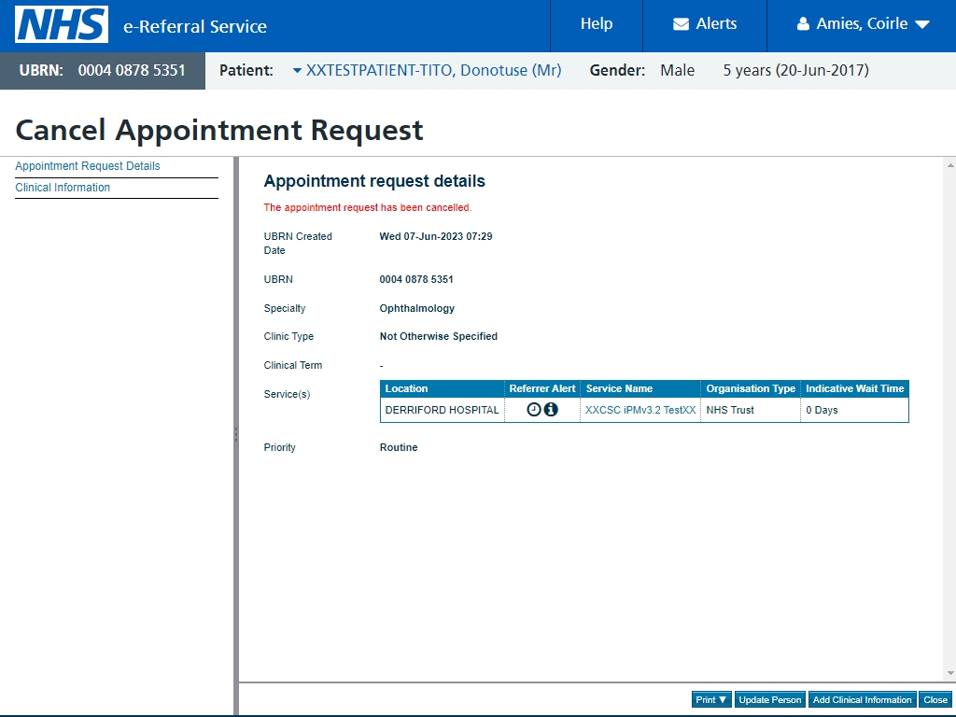This screenshot has height=717, width=956.
Task: Click the Indicative Wait Time column header
Action: tap(854, 388)
